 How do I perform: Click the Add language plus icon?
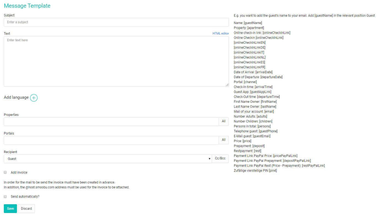pos(34,98)
